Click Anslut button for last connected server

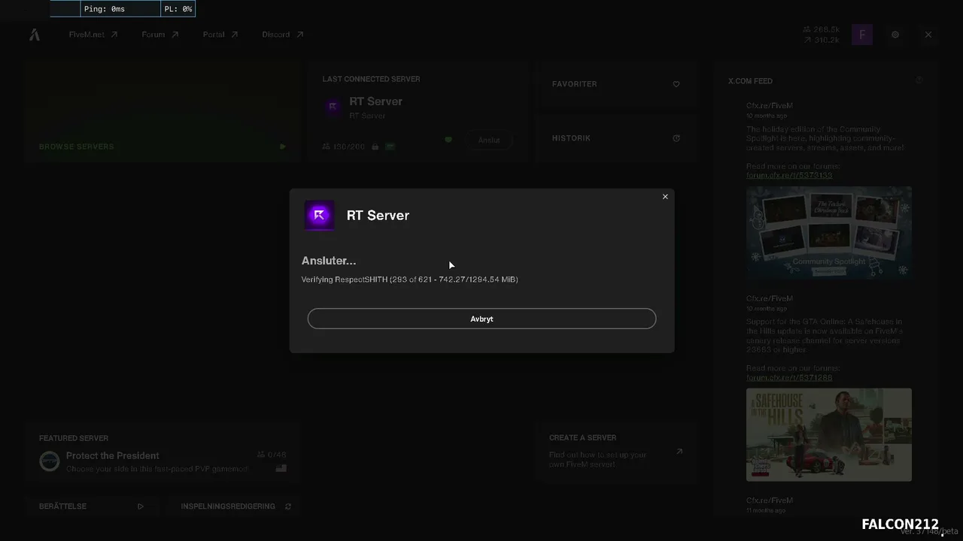(489, 140)
